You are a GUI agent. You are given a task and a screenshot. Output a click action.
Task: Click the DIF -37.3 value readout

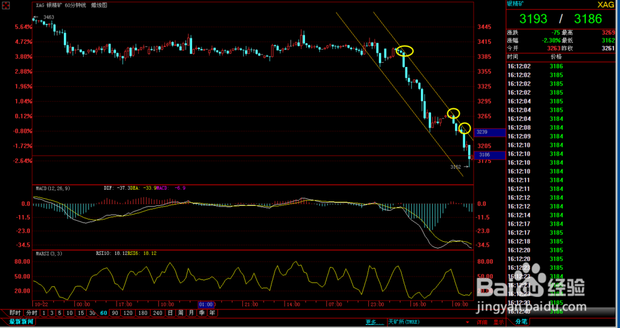tap(117, 188)
